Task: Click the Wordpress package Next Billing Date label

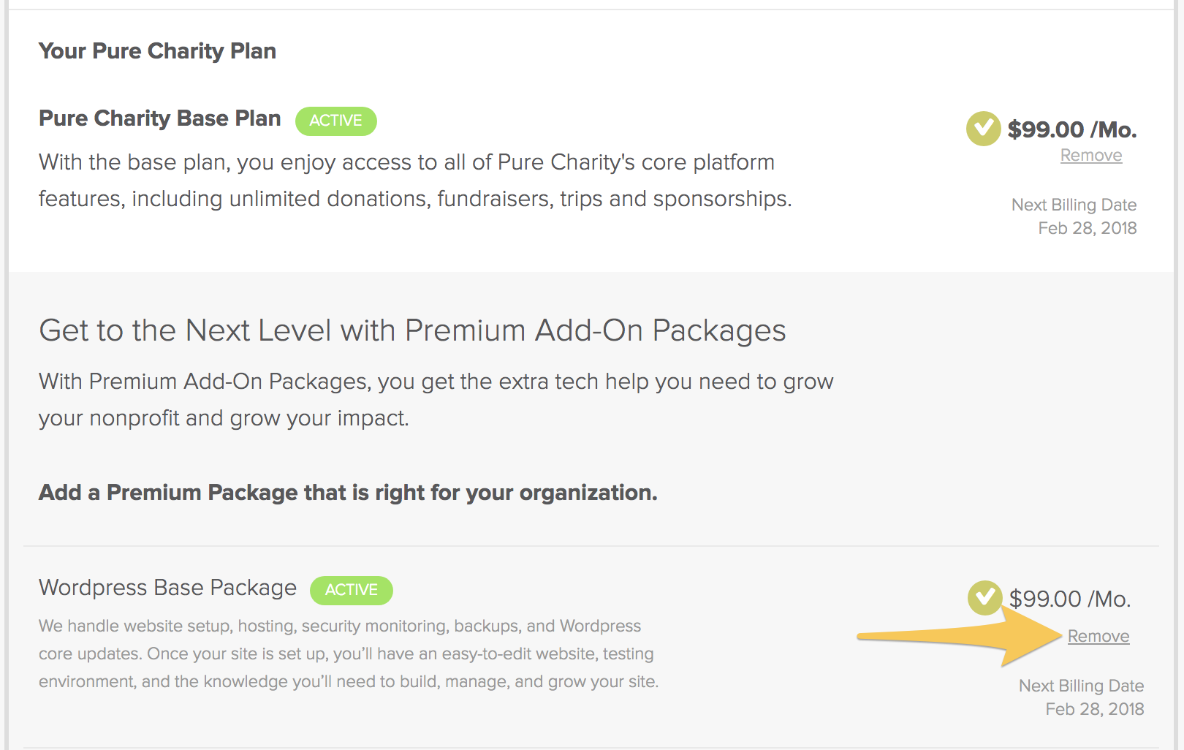Action: pyautogui.click(x=1082, y=686)
